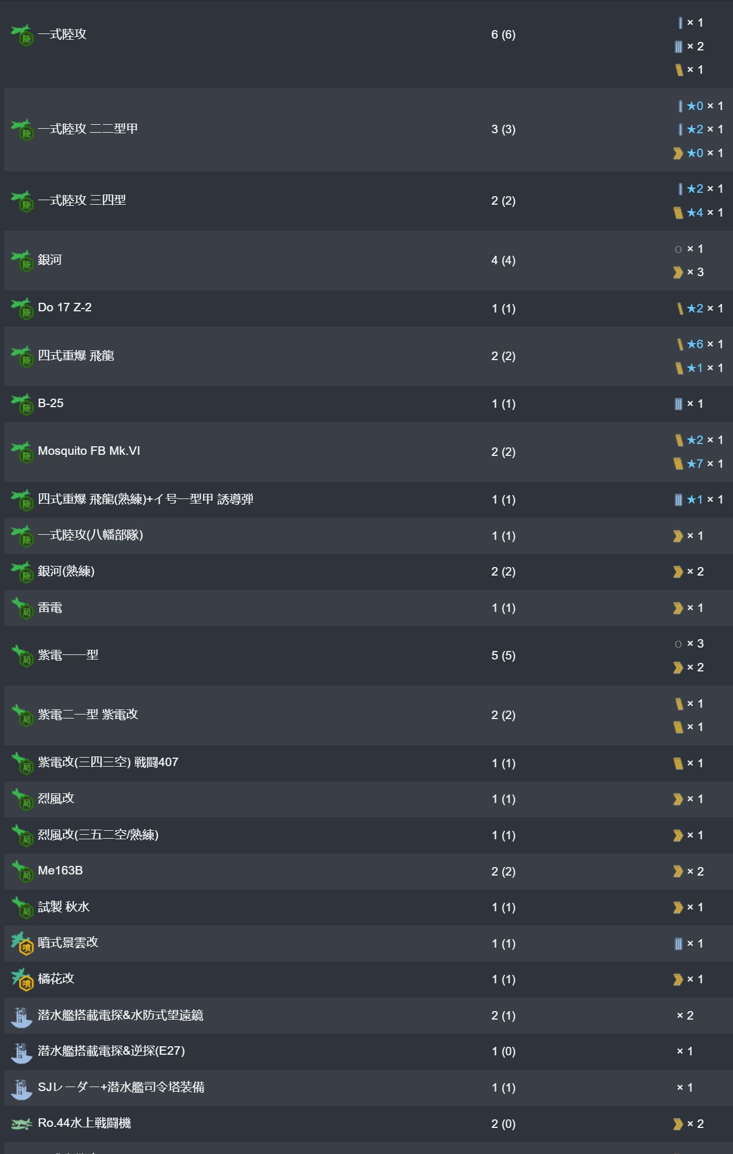The width and height of the screenshot is (733, 1154).
Task: Click the seaplane icon beside Ro.44水上戦闘機
Action: 22,1124
